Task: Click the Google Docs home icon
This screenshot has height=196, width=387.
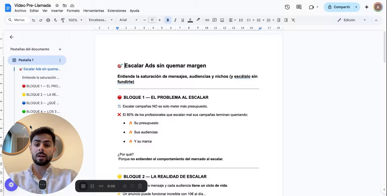Action: [8, 8]
